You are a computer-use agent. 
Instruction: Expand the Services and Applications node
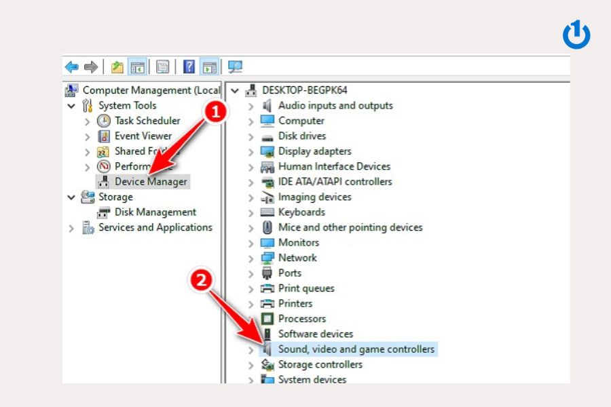tap(71, 229)
